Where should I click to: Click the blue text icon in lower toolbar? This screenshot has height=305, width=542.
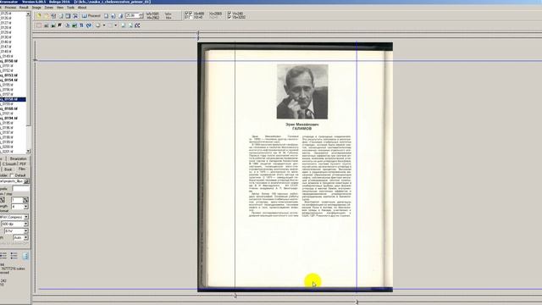click(x=81, y=25)
